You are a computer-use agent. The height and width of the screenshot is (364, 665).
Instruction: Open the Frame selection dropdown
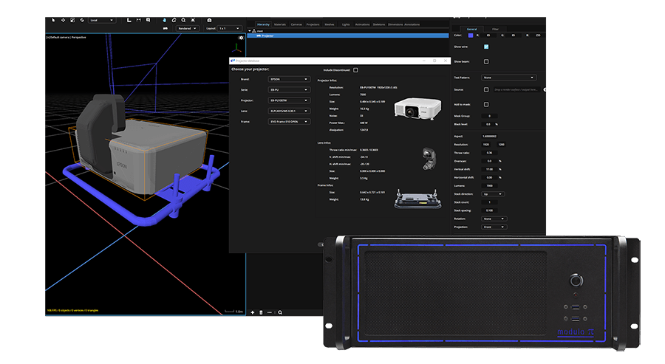point(289,122)
